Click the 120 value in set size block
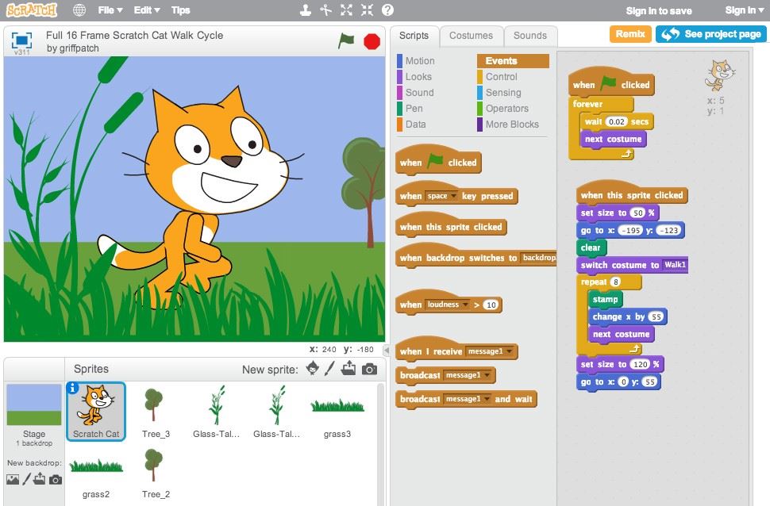 point(641,365)
